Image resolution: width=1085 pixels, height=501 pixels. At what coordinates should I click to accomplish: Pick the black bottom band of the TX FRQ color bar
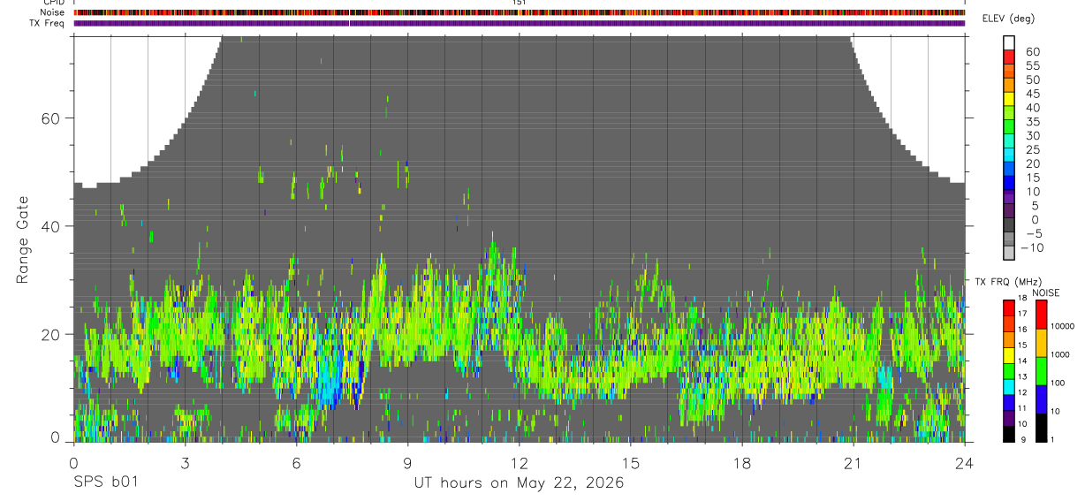coord(1009,434)
